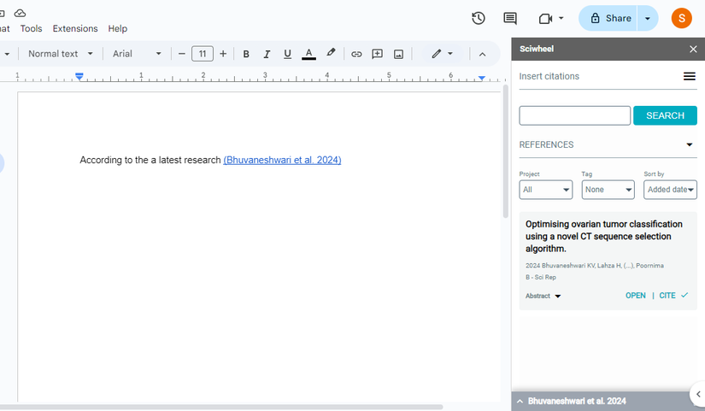705x411 pixels.
Task: Open the Arial font dropdown
Action: (x=137, y=54)
